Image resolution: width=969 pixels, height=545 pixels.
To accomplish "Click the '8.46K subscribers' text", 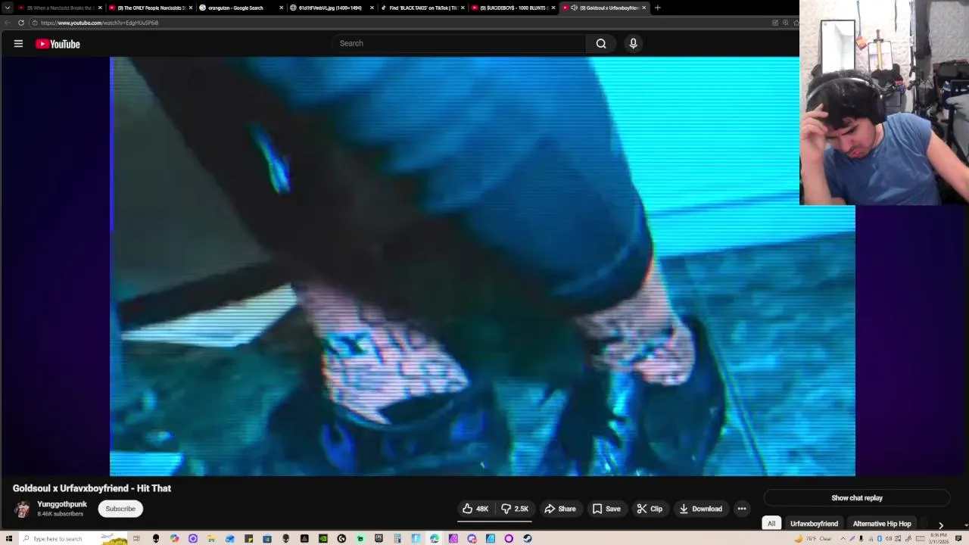I will point(60,514).
